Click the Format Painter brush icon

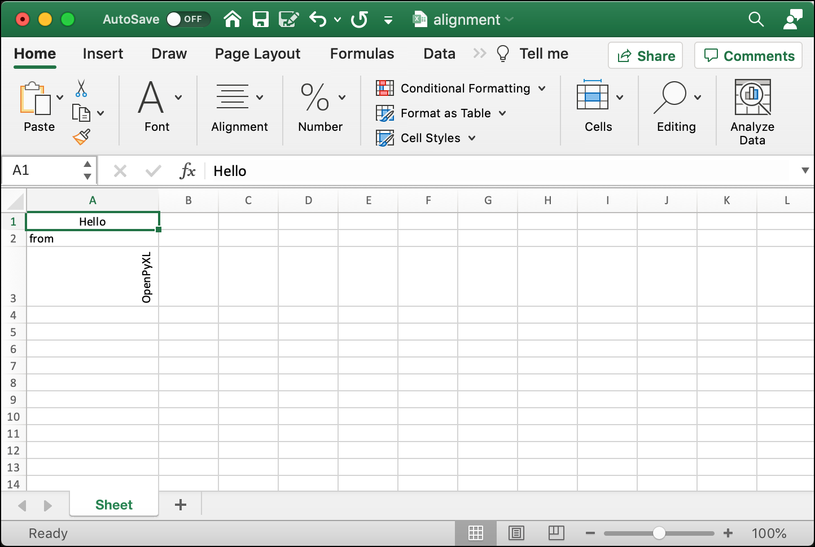[81, 135]
